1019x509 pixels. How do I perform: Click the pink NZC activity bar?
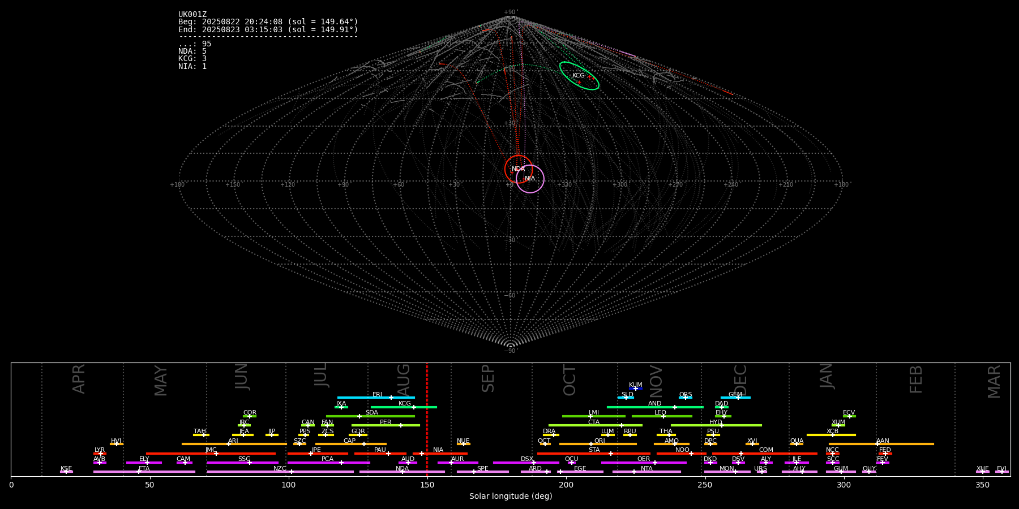(x=280, y=472)
